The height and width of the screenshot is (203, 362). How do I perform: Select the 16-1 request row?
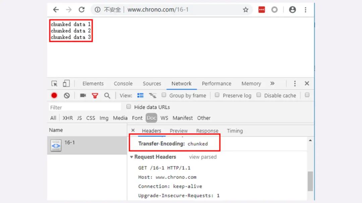[x=87, y=145]
